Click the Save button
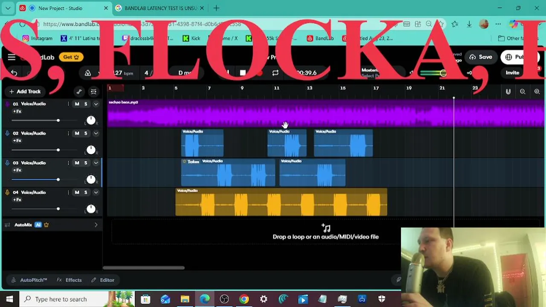The image size is (546, 307). click(481, 57)
